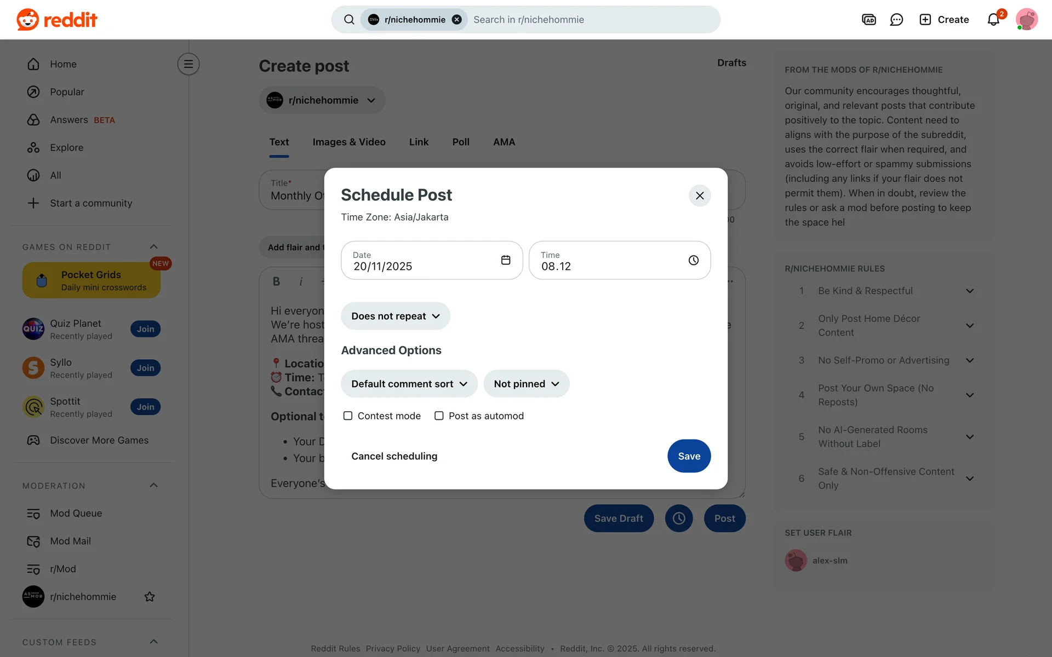The height and width of the screenshot is (657, 1052).
Task: Click the calendar icon in Date field
Action: pos(505,260)
